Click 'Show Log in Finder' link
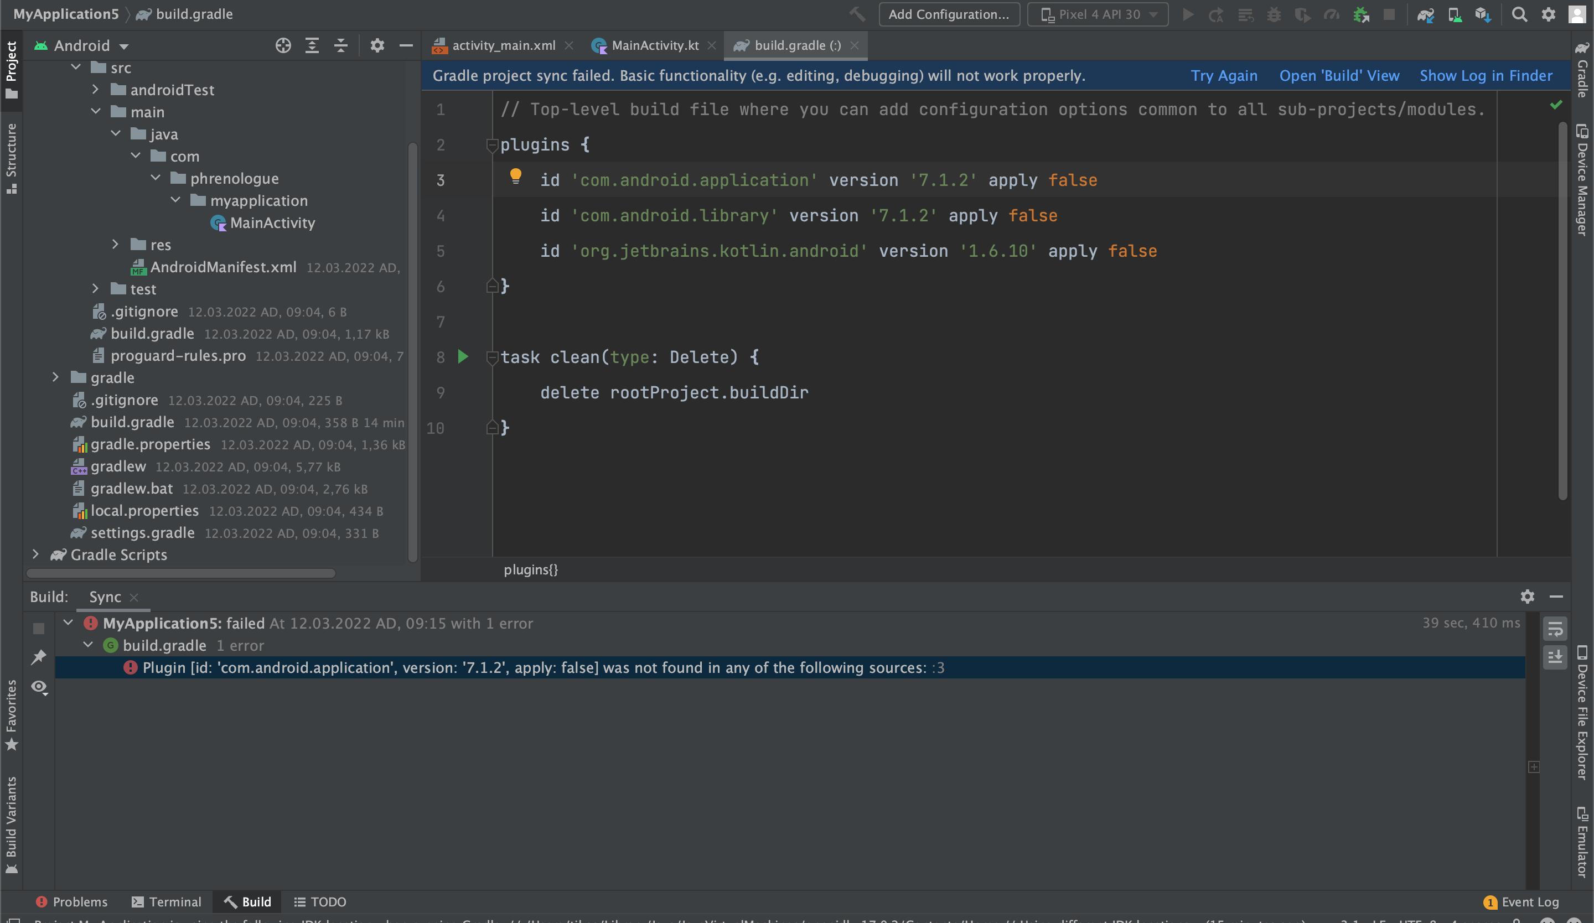The image size is (1594, 923). 1486,75
